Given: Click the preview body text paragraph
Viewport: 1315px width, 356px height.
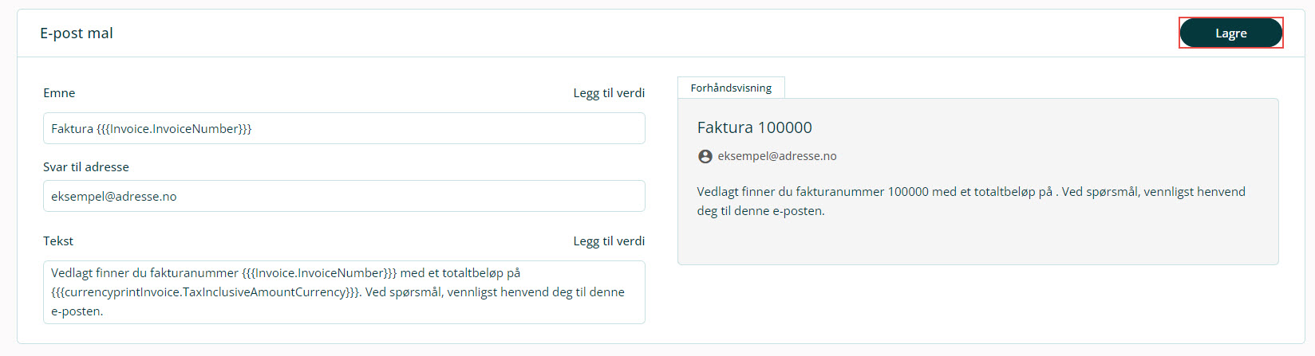Looking at the screenshot, I should pos(970,201).
